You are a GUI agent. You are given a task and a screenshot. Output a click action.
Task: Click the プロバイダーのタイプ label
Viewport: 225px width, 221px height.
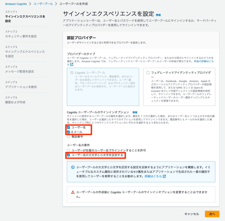click(81, 54)
